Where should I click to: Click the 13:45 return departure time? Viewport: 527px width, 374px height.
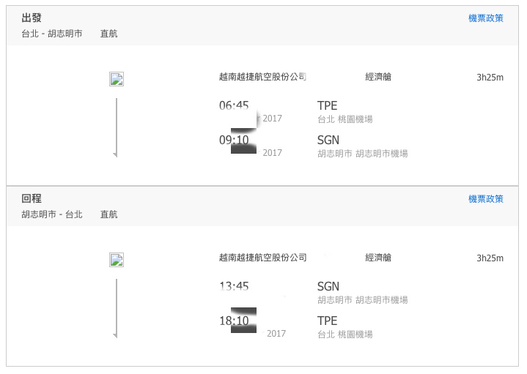click(234, 286)
